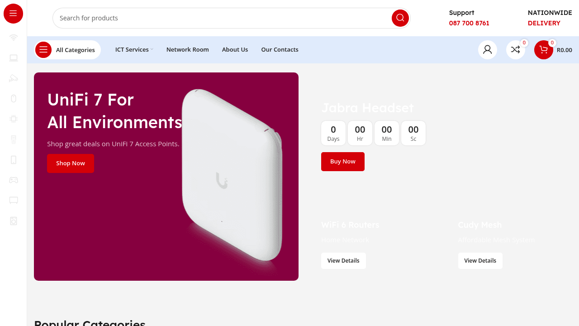This screenshot has height=326, width=579.
Task: Open the shopping cart icon
Action: click(x=544, y=50)
